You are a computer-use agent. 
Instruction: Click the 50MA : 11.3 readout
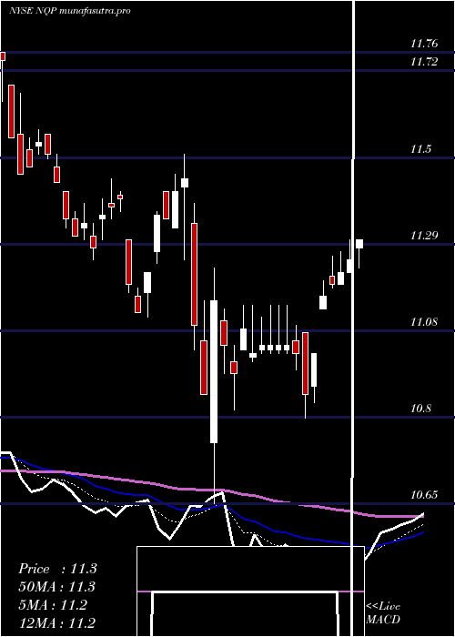(x=56, y=587)
